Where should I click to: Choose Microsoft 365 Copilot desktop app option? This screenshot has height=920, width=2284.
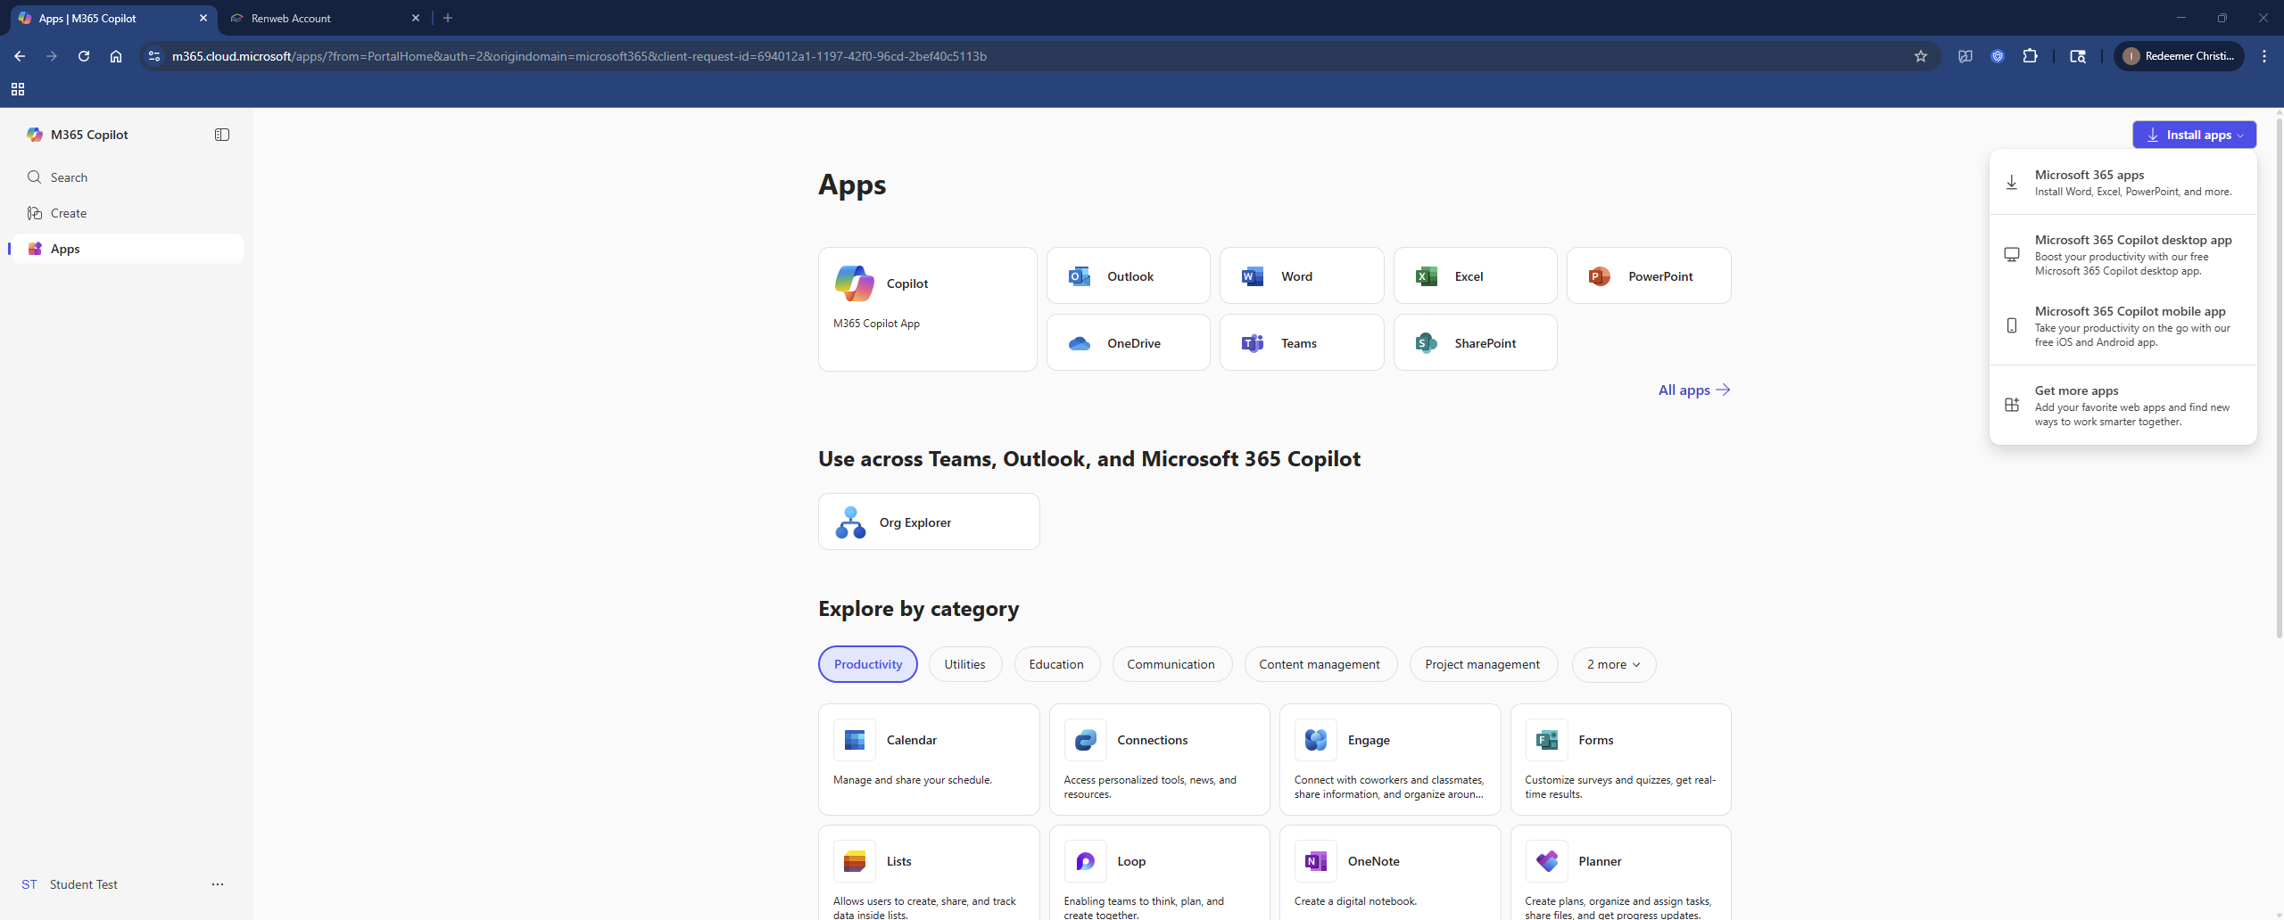[x=2123, y=255]
